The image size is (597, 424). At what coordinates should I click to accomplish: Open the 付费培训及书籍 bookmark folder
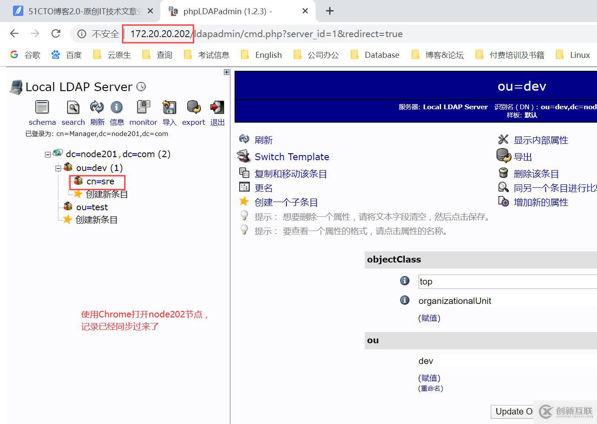(510, 55)
